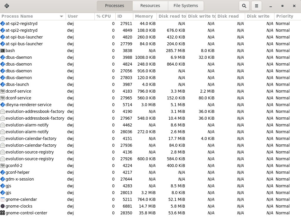The height and width of the screenshot is (217, 301).
Task: Click the gnome-calendar process icon
Action: click(x=3, y=199)
